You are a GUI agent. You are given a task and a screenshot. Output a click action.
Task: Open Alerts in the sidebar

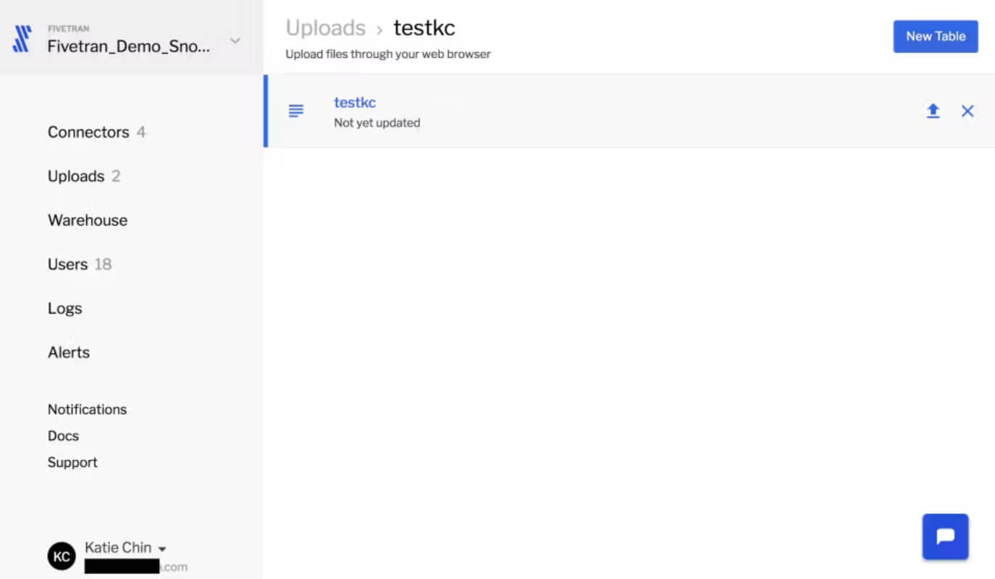point(69,352)
